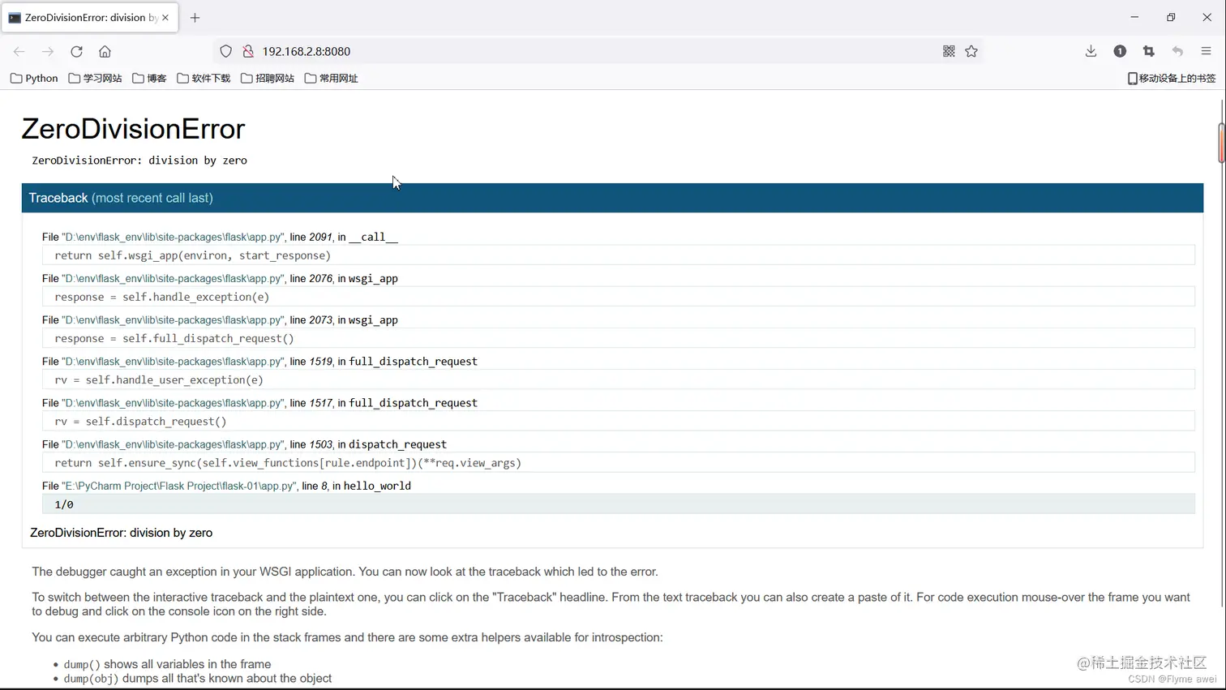Expand frame at line 8 in hello_world
1226x690 pixels.
226,486
